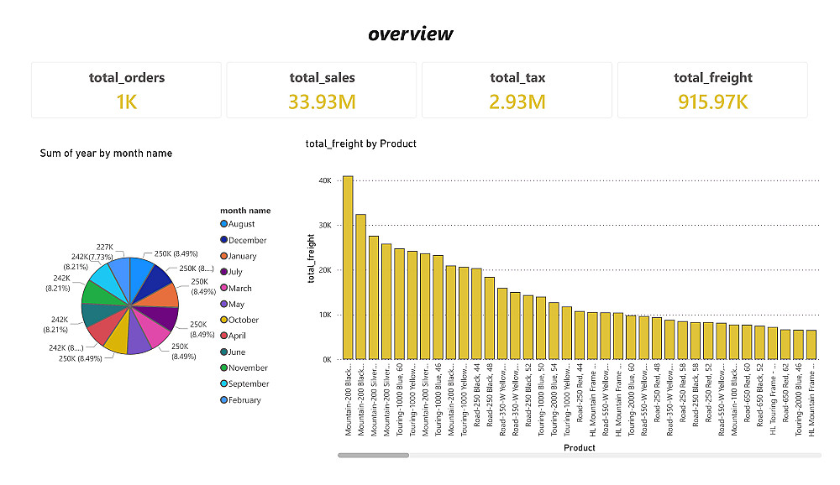Select the total_orders card
Screen dimensions: 840x485
click(x=127, y=90)
